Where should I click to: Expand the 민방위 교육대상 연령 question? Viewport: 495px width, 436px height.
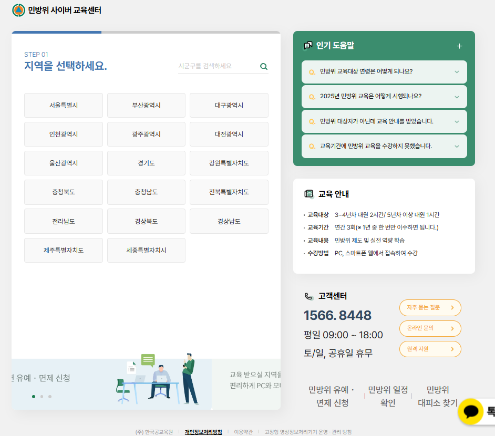(384, 72)
